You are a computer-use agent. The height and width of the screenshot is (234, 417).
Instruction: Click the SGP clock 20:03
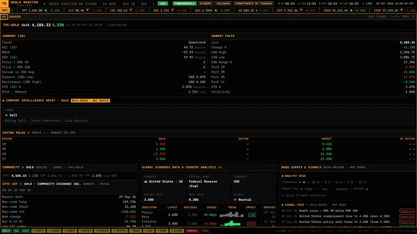click(x=349, y=3)
